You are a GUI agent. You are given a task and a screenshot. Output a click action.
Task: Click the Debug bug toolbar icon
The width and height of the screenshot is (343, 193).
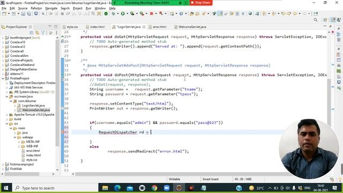tap(113, 13)
